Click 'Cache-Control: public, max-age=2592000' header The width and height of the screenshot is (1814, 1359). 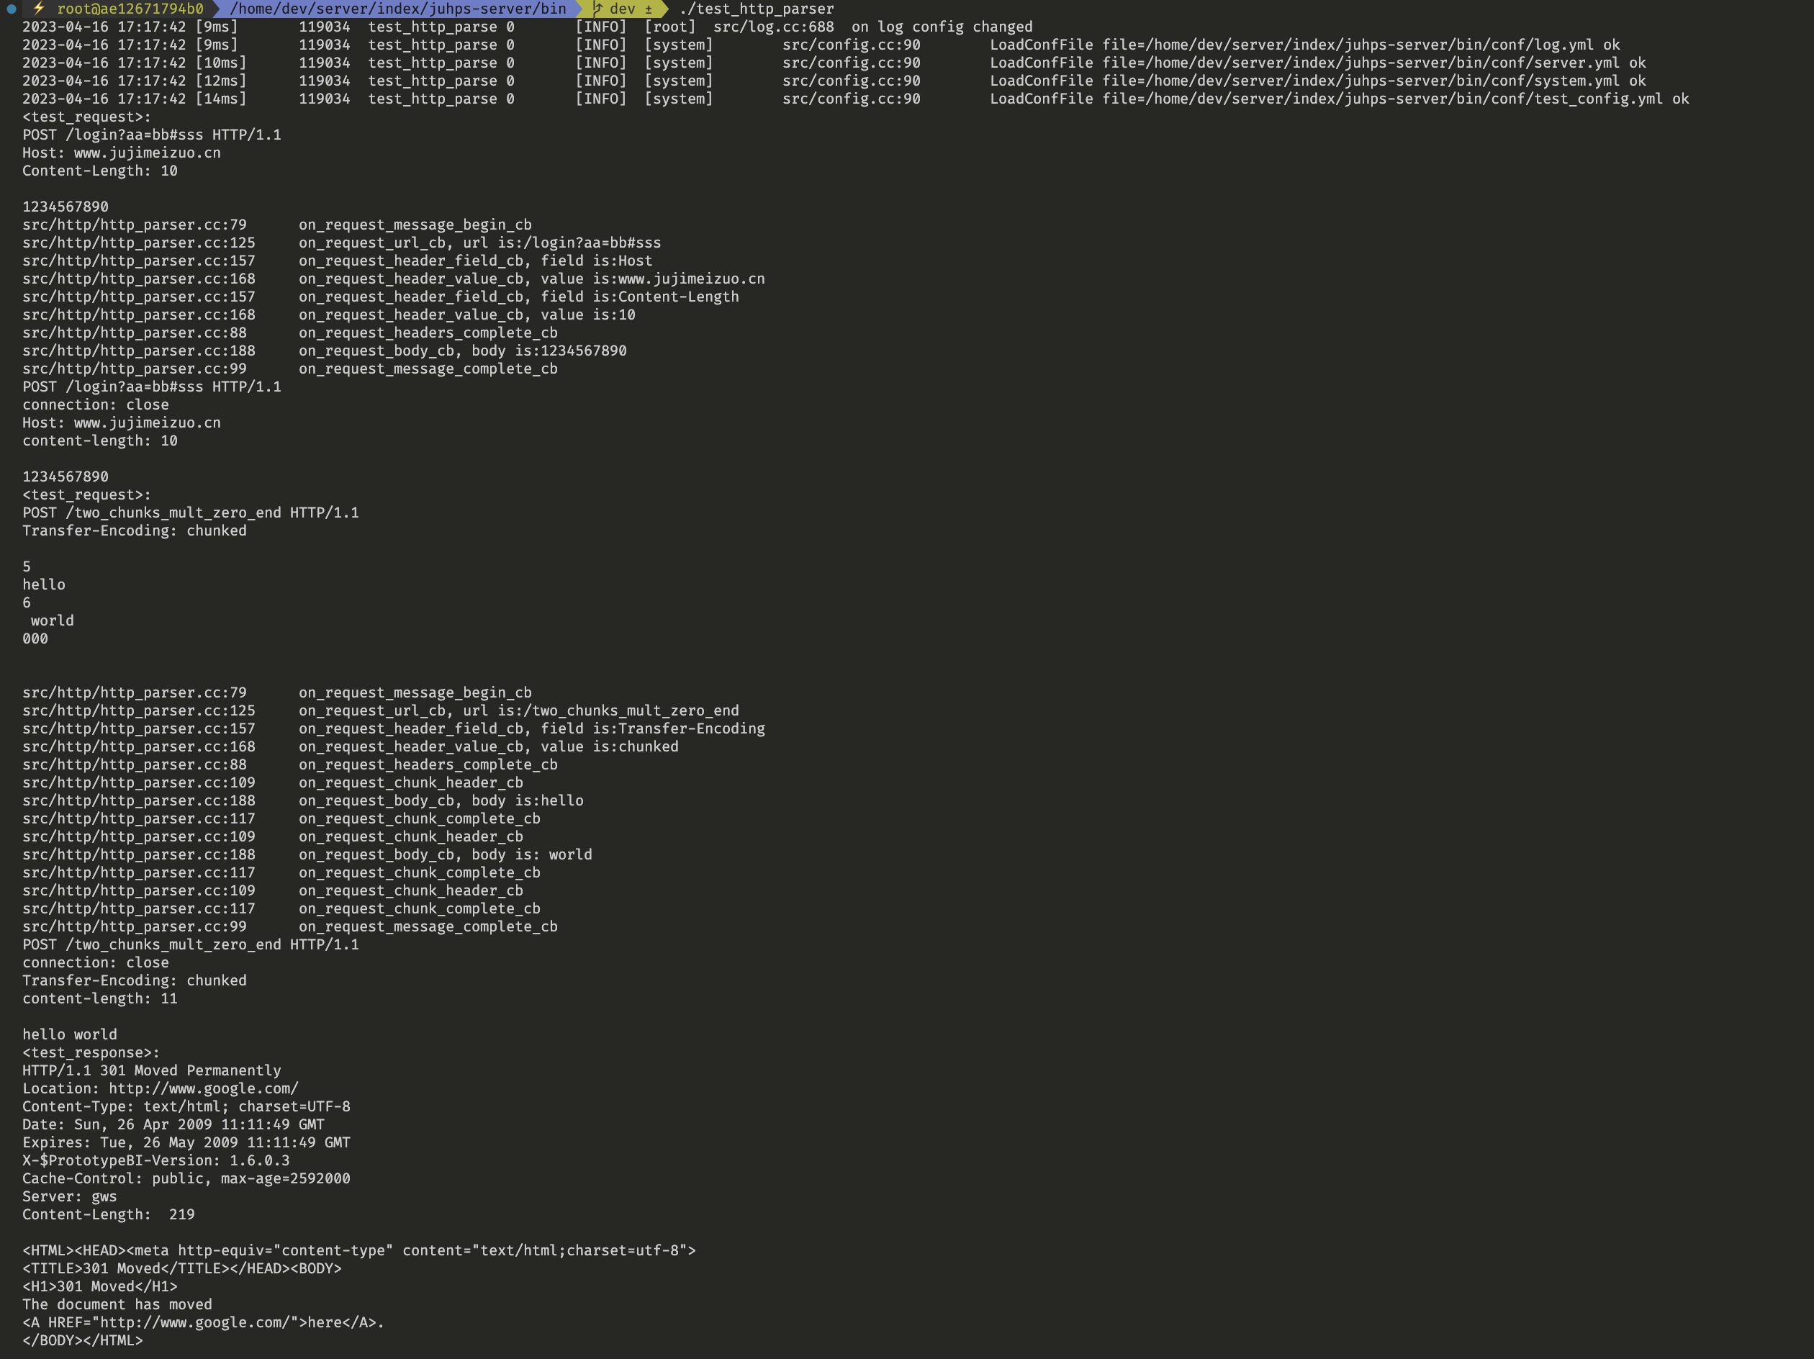click(186, 1179)
